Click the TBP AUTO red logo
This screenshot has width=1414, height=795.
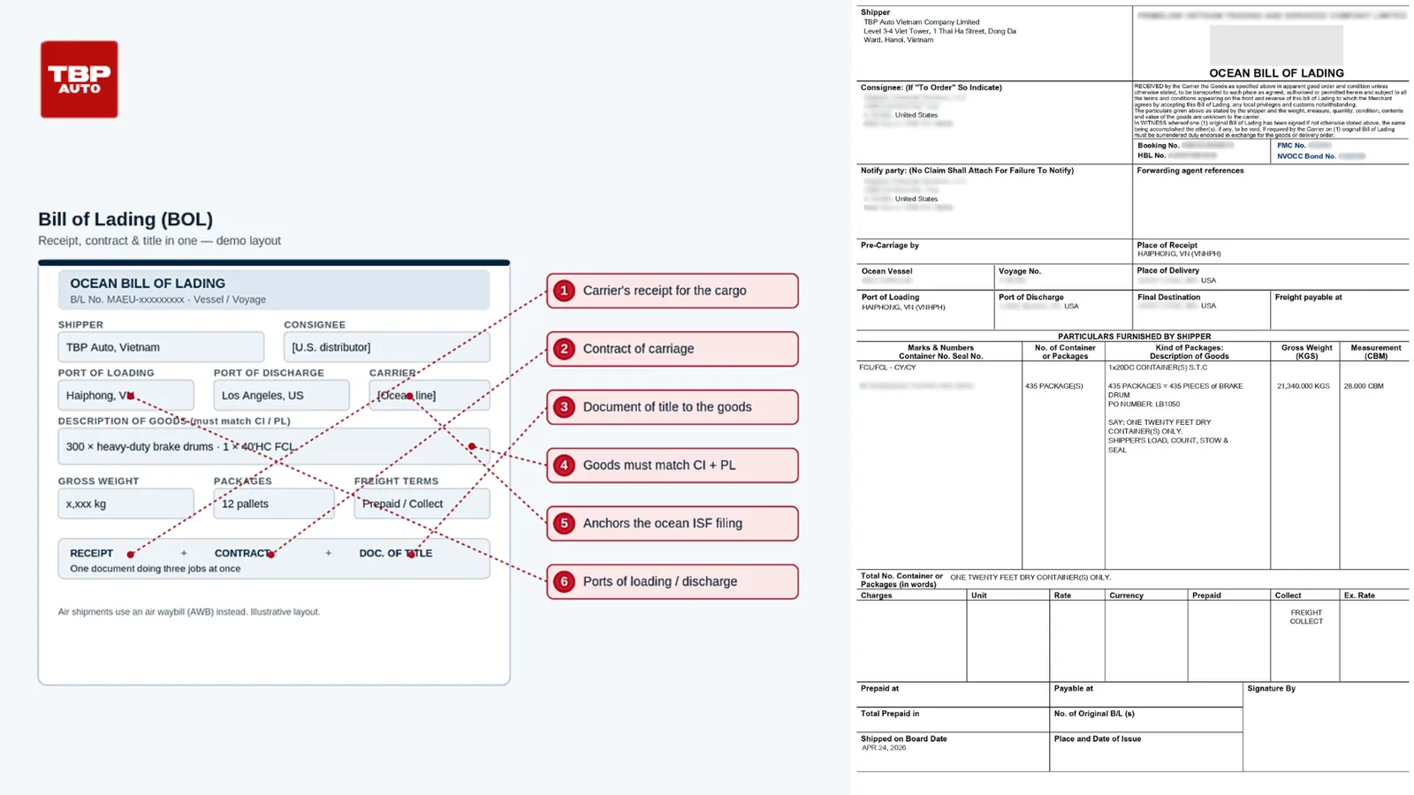79,79
